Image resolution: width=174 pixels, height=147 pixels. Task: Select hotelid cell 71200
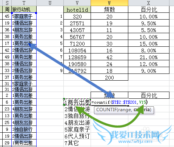[77, 43]
